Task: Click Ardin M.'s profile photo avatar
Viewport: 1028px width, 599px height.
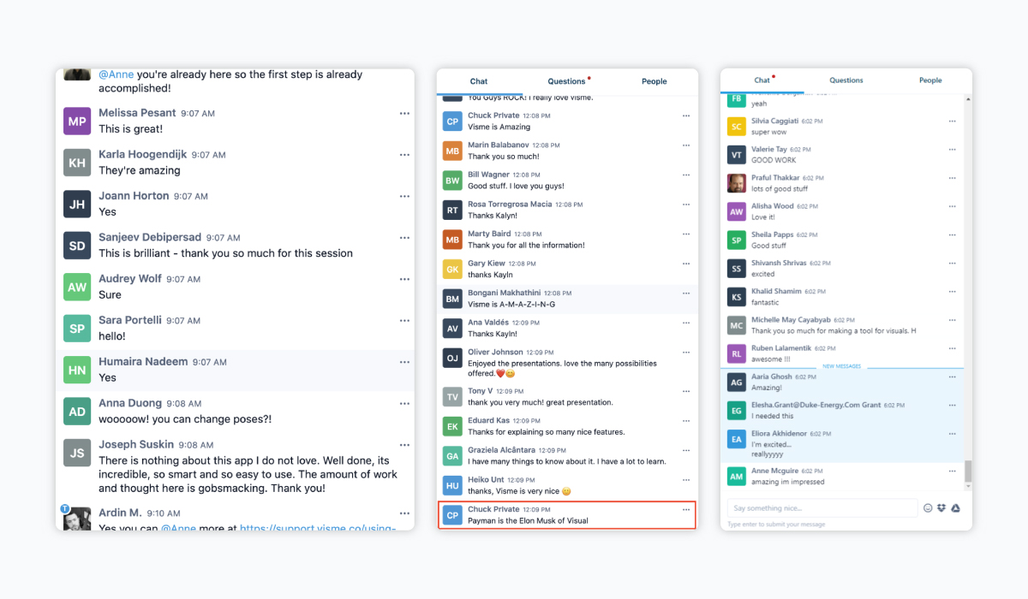Action: pos(78,518)
